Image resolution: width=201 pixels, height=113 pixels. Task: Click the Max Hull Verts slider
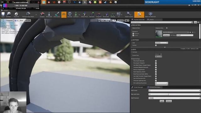(175, 94)
